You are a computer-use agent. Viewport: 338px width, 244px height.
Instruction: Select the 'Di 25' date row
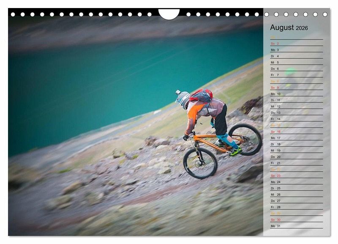pos(297,188)
